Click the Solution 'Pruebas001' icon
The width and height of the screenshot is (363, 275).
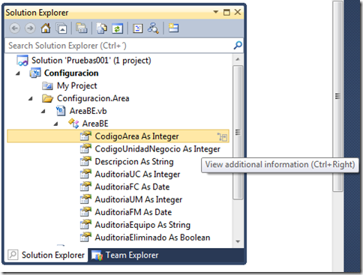22,61
